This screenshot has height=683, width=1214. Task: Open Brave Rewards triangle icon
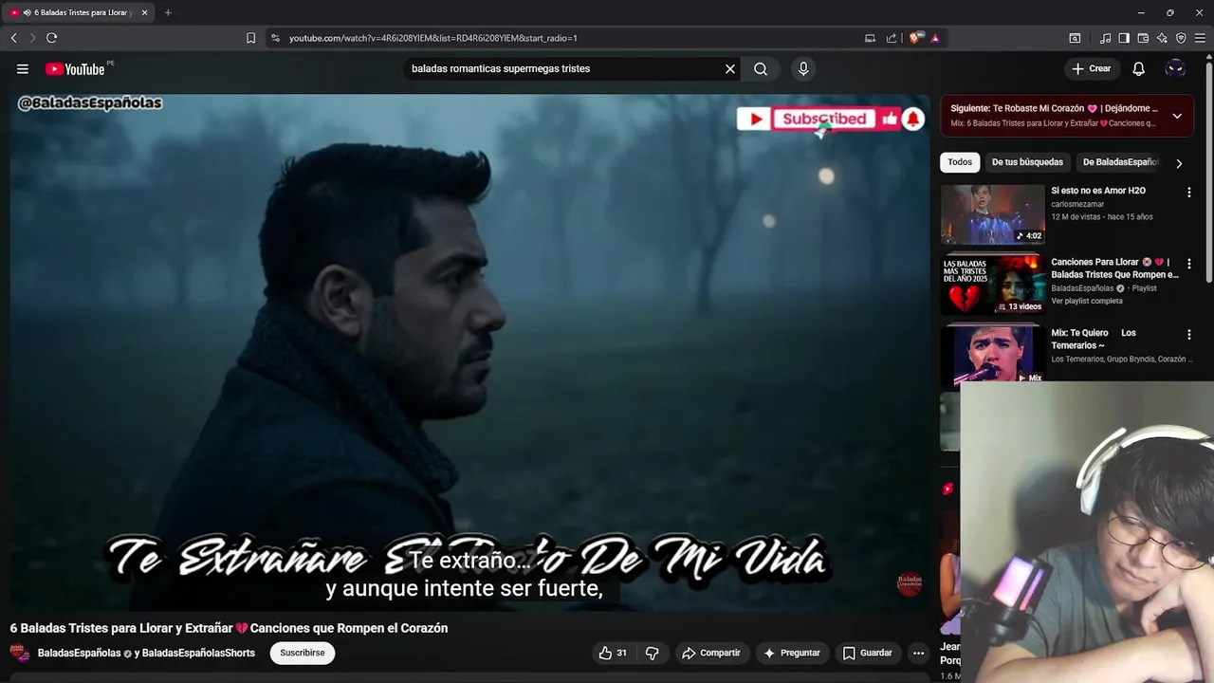(935, 38)
